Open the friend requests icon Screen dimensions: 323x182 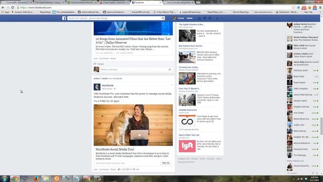pyautogui.click(x=199, y=18)
